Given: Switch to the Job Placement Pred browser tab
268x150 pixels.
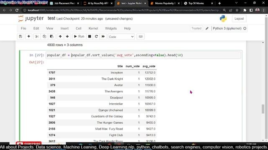Looking at the screenshot, I should point(64,3).
